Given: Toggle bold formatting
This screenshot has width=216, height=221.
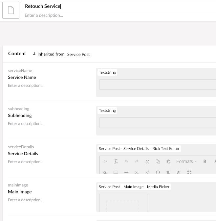Looking at the screenshot, I should [x=205, y=161].
